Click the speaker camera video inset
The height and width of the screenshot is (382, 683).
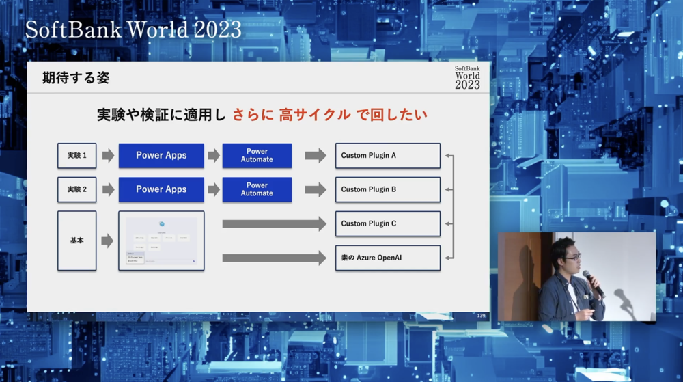coord(576,276)
